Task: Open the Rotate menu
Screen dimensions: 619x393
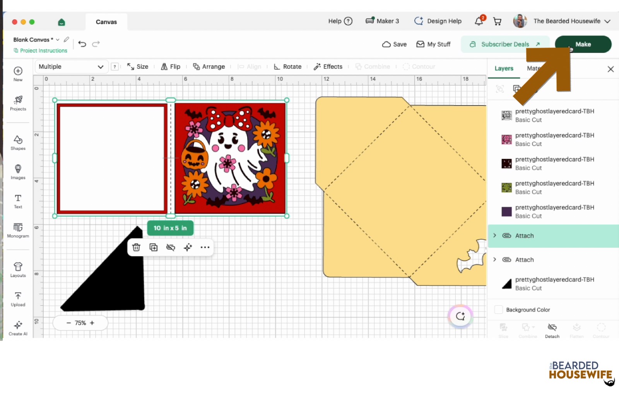Action: click(287, 66)
